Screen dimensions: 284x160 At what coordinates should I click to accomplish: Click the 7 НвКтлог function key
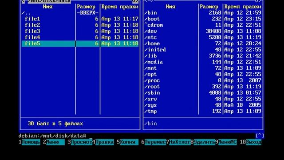coord(178,142)
